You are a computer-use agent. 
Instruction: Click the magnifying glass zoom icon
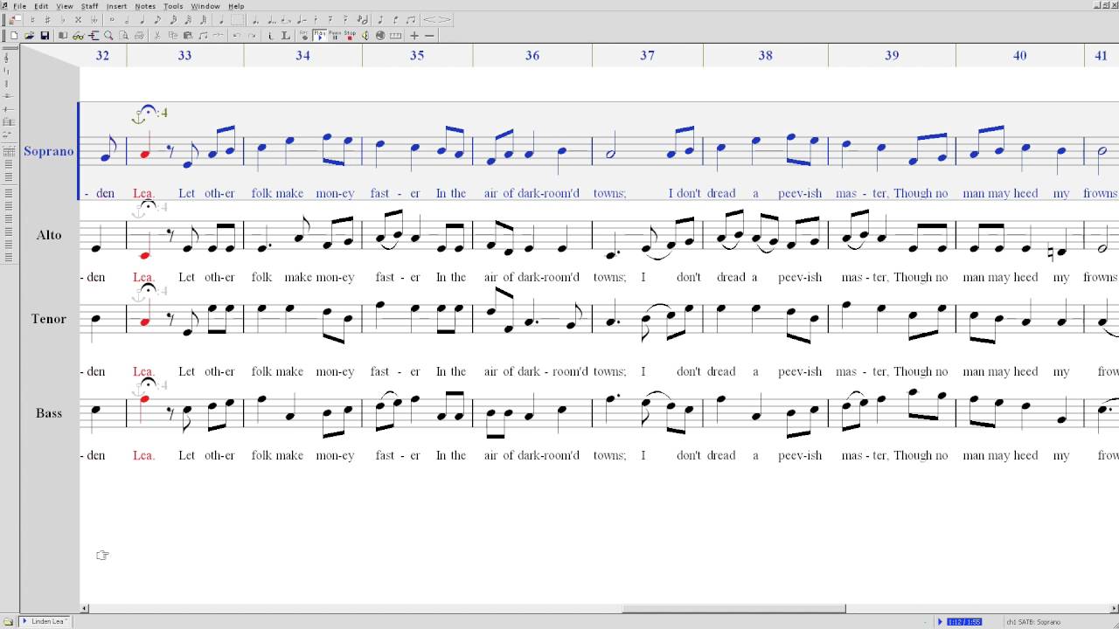[108, 36]
